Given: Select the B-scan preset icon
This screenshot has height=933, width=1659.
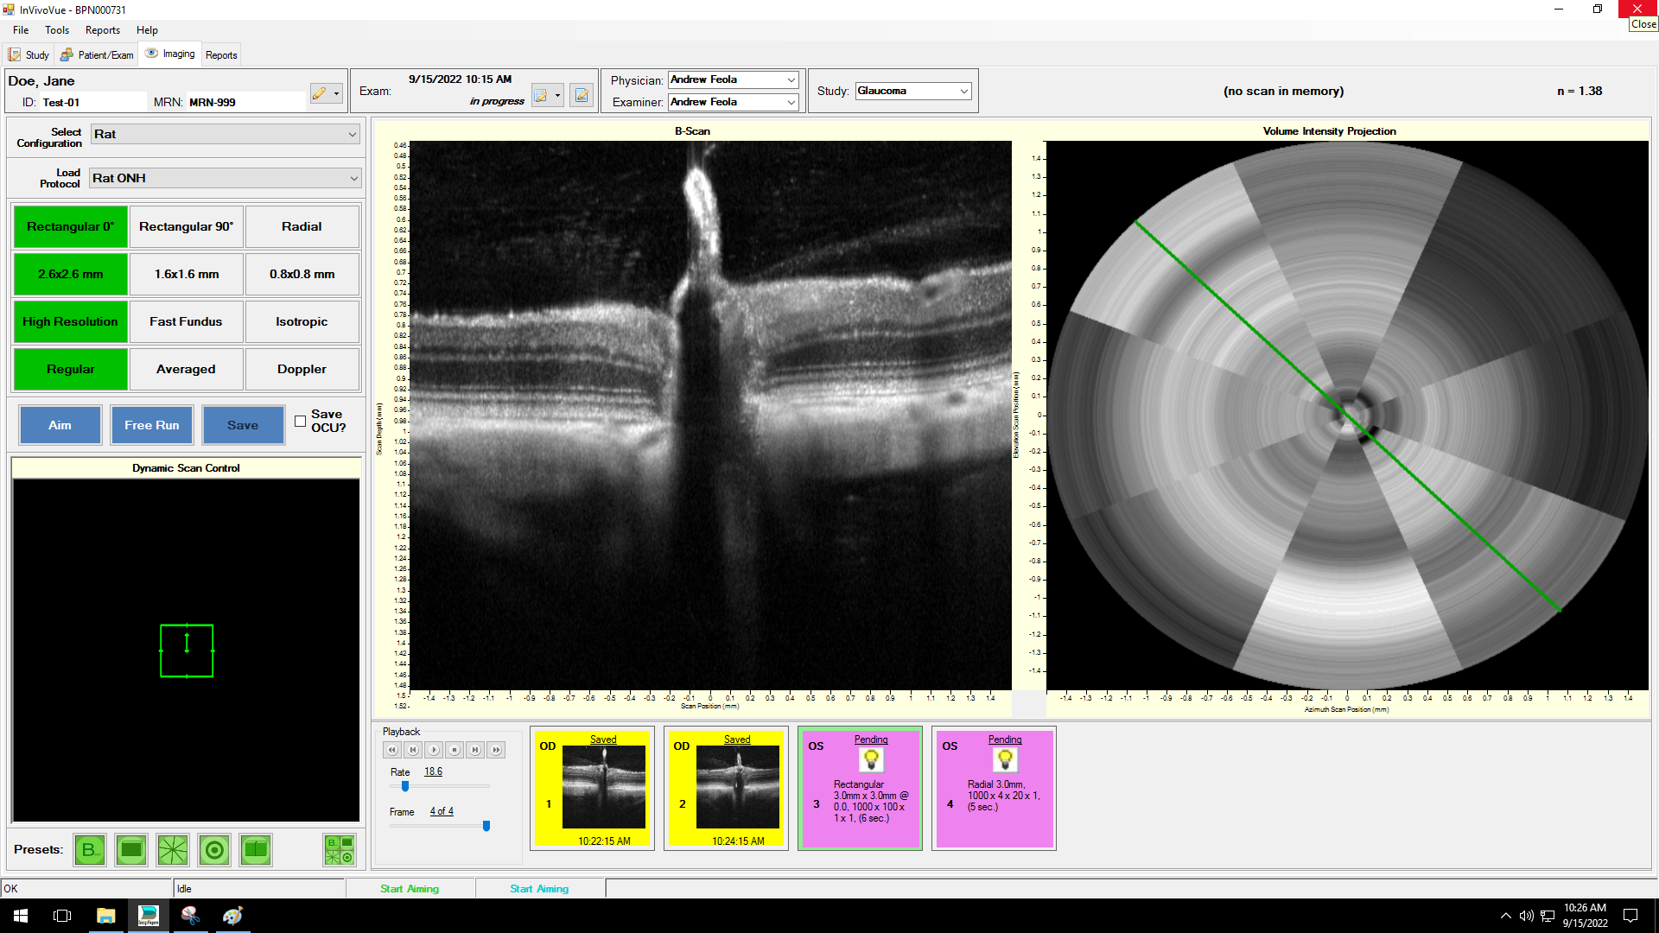Looking at the screenshot, I should tap(89, 850).
